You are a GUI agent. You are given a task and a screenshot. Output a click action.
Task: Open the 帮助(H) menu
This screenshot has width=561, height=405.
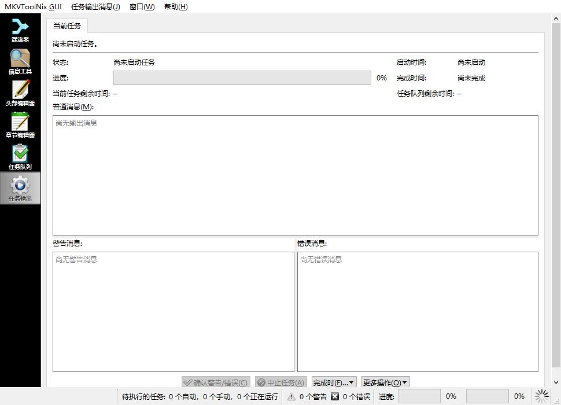pyautogui.click(x=176, y=7)
